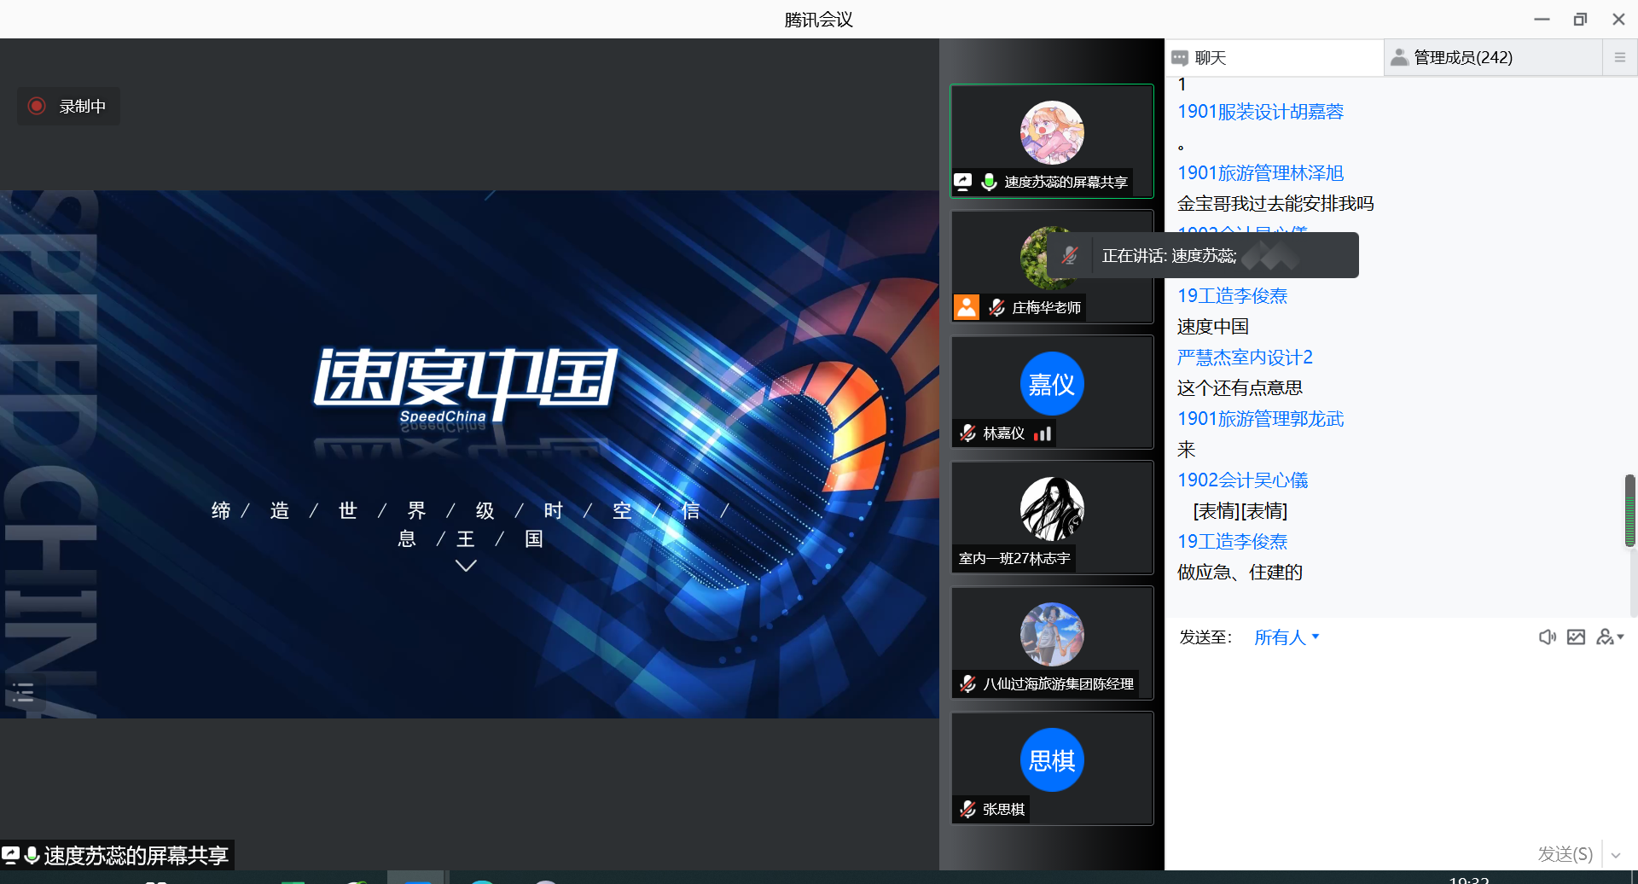1638x884 pixels.
Task: Click the speaker icon above chat input
Action: tap(1547, 637)
